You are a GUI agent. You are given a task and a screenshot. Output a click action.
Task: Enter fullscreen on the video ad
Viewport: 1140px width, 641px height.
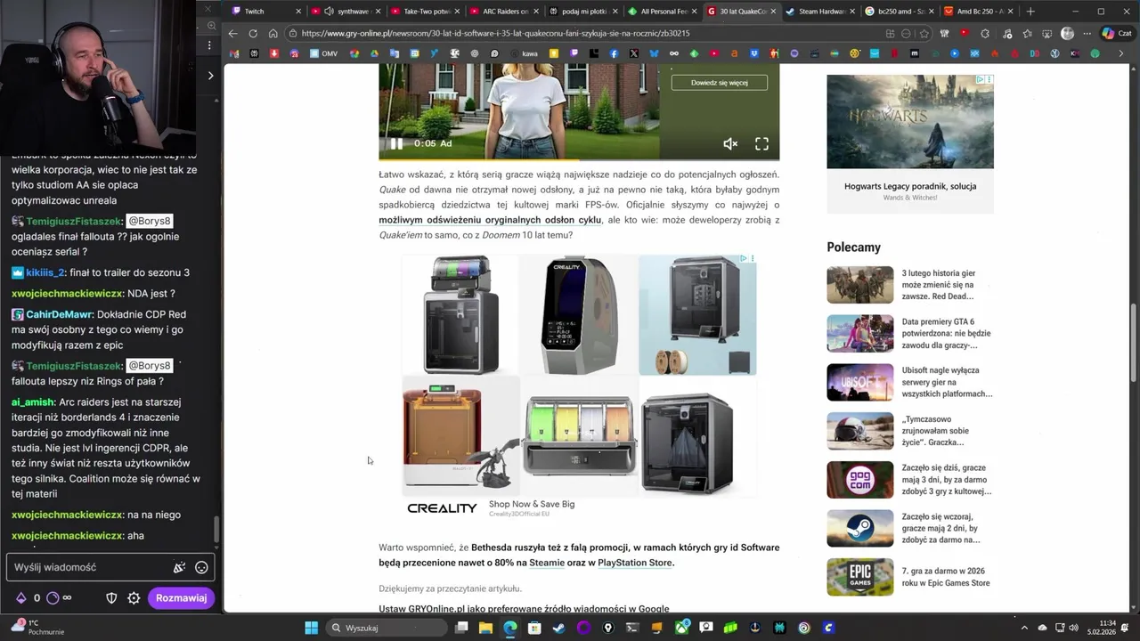(762, 143)
